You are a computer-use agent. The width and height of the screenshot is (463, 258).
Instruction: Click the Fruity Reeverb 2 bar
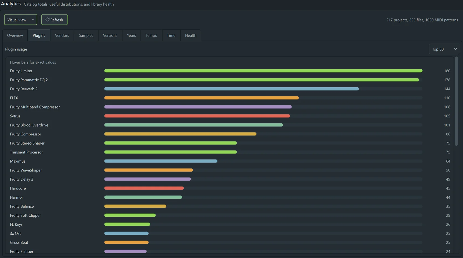[231, 89]
